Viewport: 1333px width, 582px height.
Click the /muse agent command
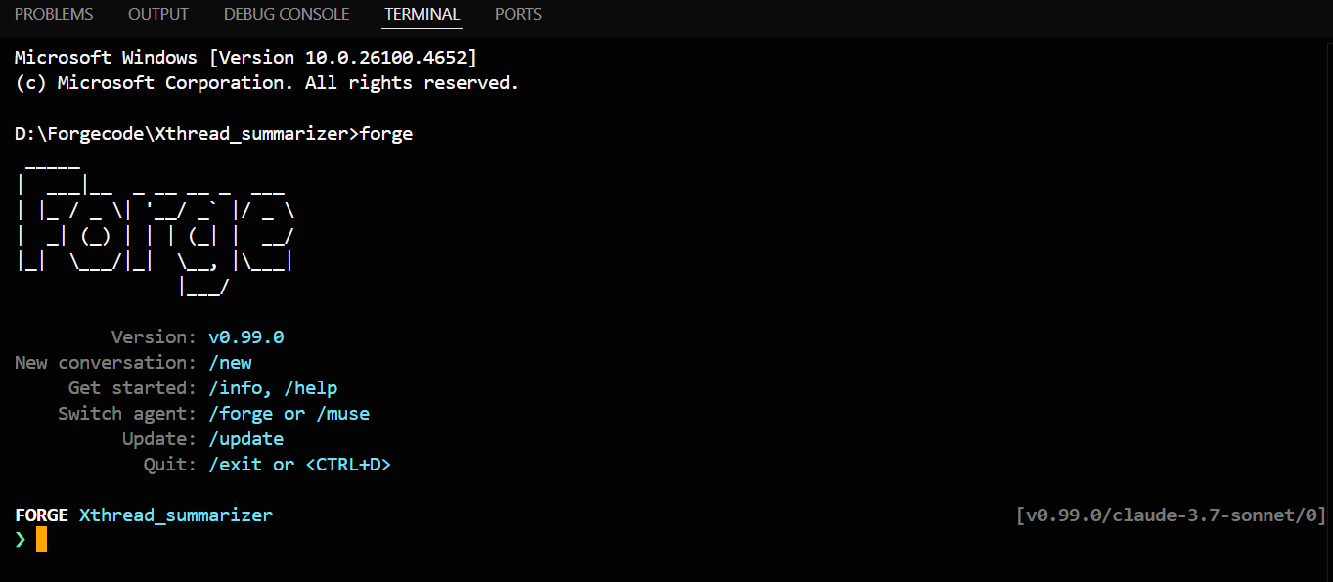tap(343, 413)
